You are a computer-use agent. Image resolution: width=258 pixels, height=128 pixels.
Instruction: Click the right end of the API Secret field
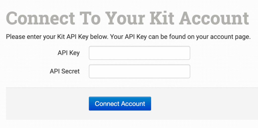pyautogui.click(x=185, y=71)
